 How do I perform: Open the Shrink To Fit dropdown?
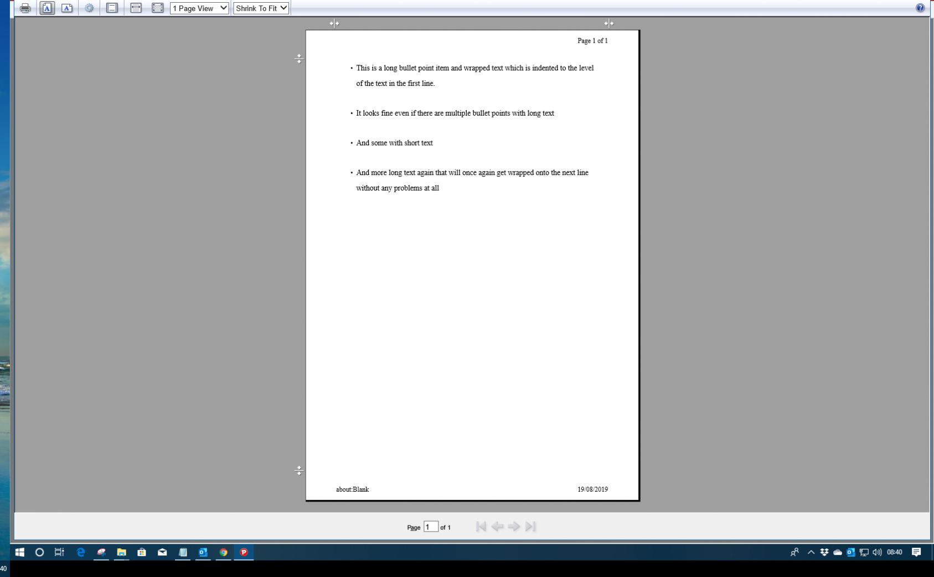tap(261, 8)
